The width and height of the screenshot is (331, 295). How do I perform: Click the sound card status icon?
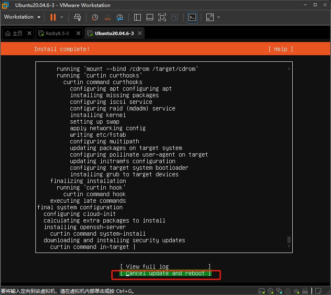[x=296, y=291]
